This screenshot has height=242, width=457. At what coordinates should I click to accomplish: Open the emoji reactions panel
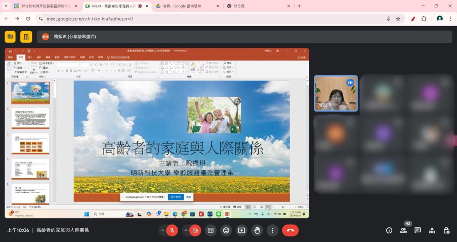pyautogui.click(x=226, y=231)
